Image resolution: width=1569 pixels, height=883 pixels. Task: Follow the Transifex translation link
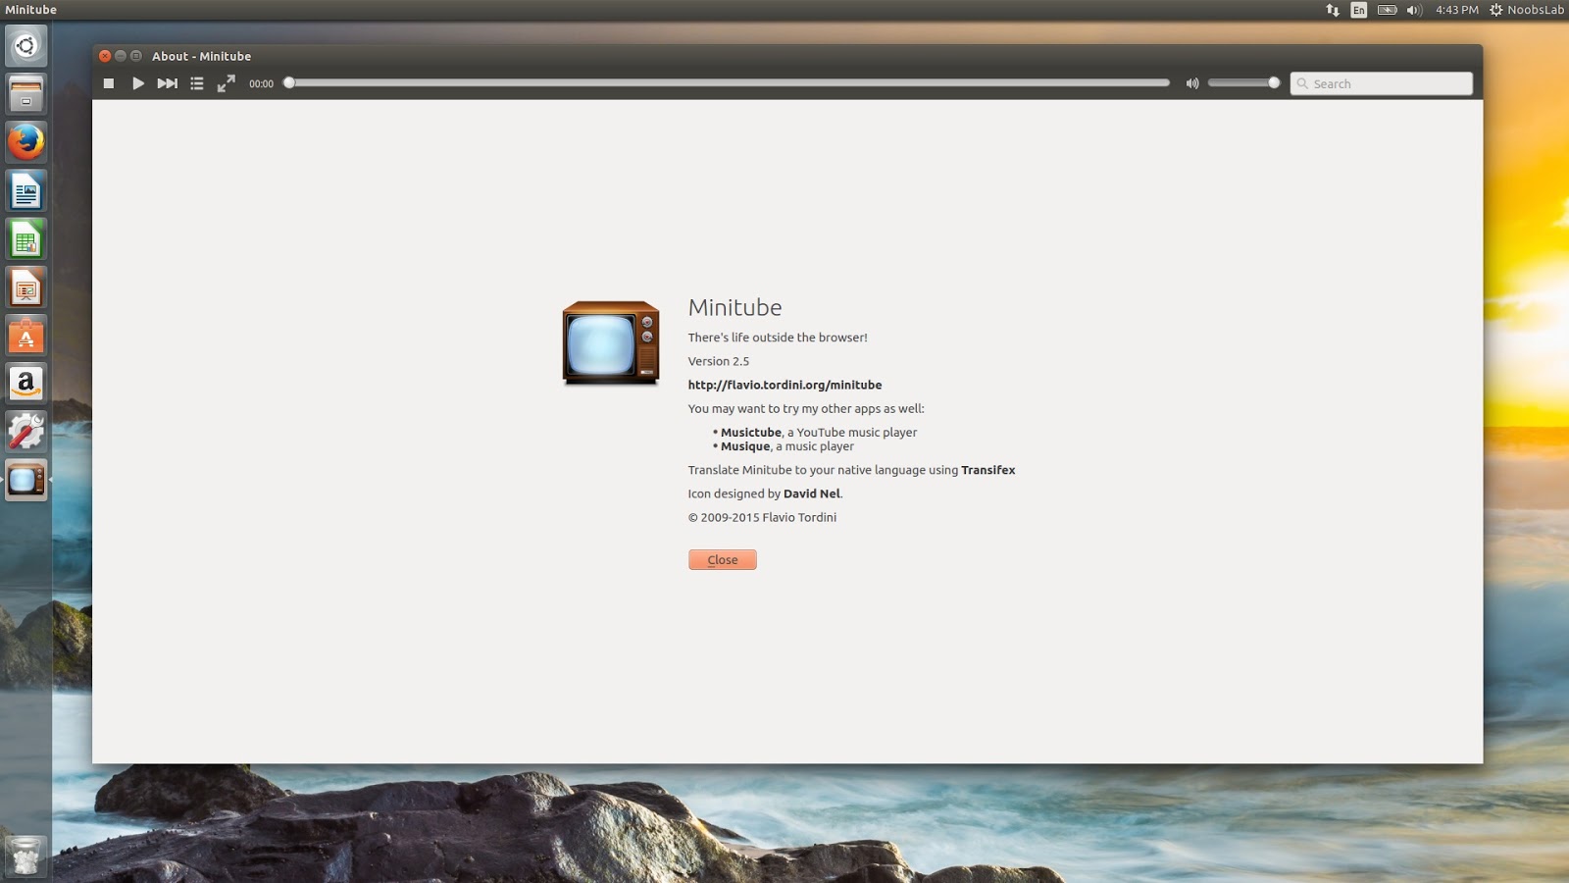tap(987, 470)
